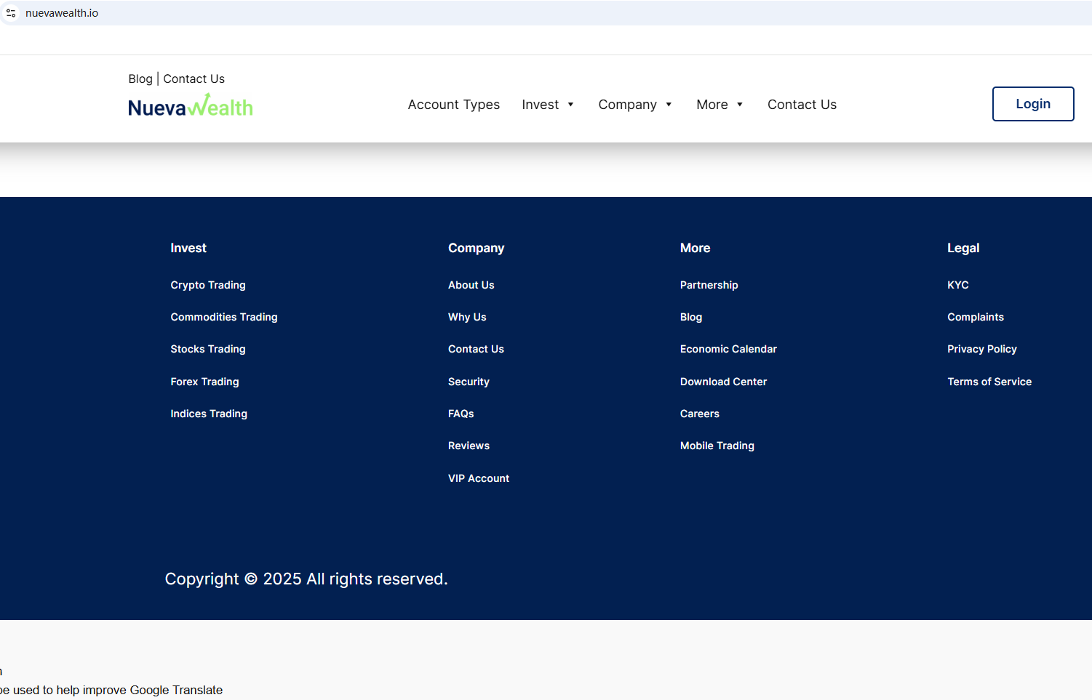Open the Privacy Policy link

(x=981, y=349)
